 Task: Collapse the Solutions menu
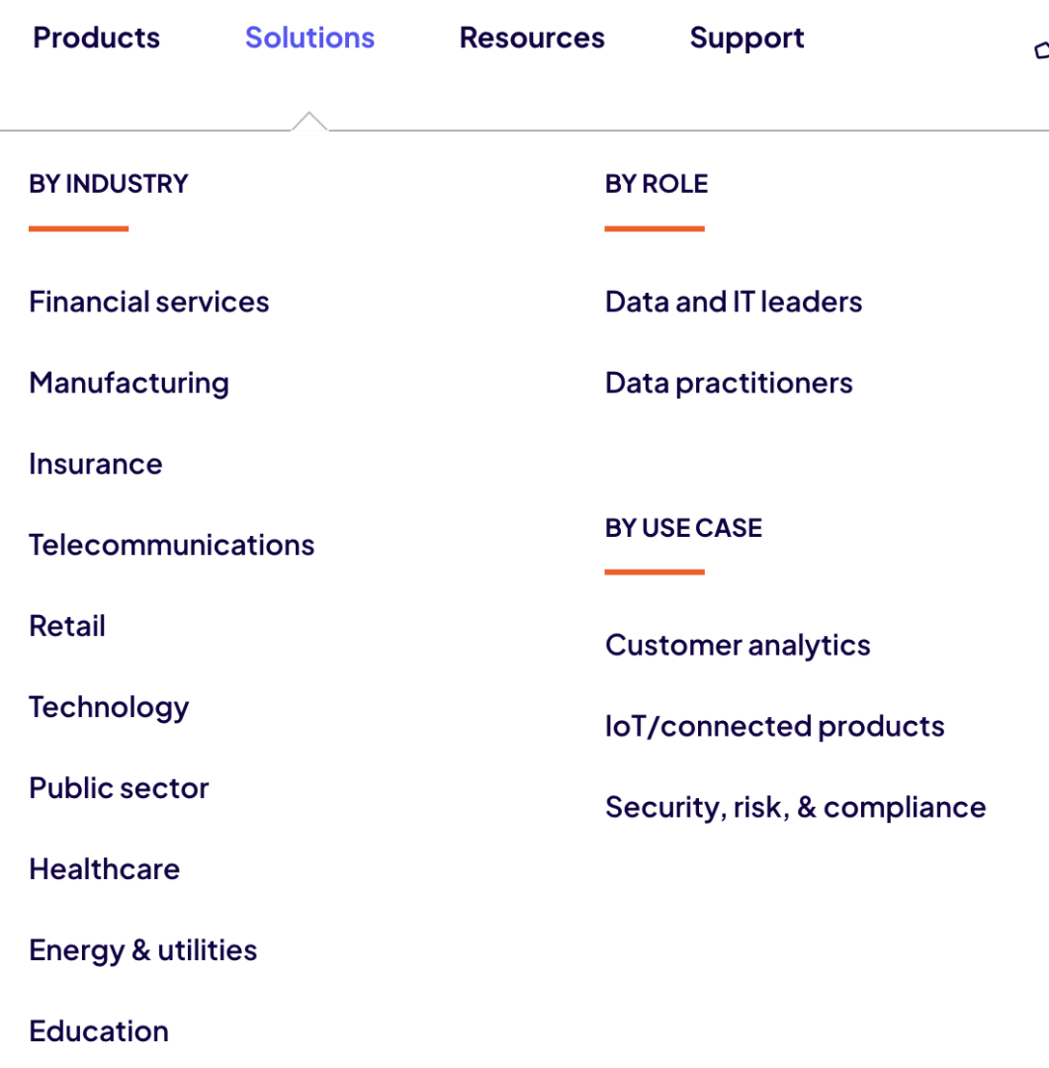pyautogui.click(x=309, y=38)
